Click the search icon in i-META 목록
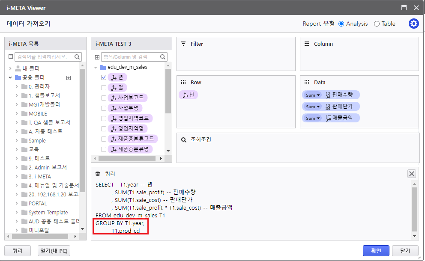The image size is (425, 261). (x=77, y=57)
